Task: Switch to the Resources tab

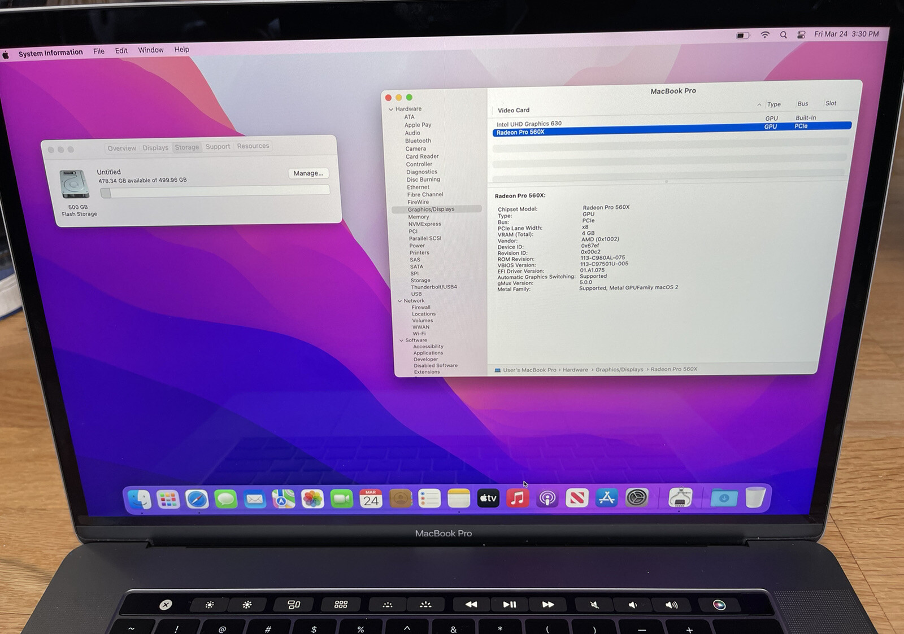Action: [x=253, y=146]
